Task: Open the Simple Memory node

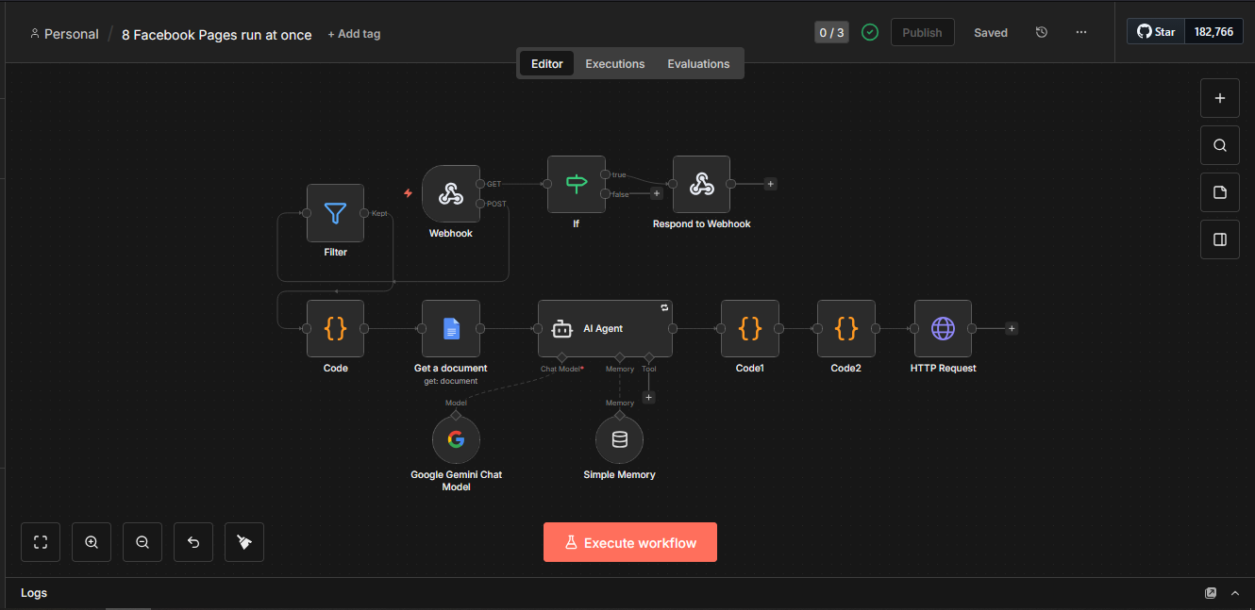Action: (619, 439)
